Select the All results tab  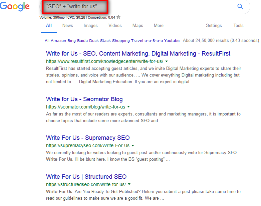(49, 25)
